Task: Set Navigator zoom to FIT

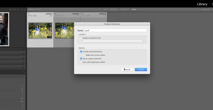Action: tap(10, 10)
